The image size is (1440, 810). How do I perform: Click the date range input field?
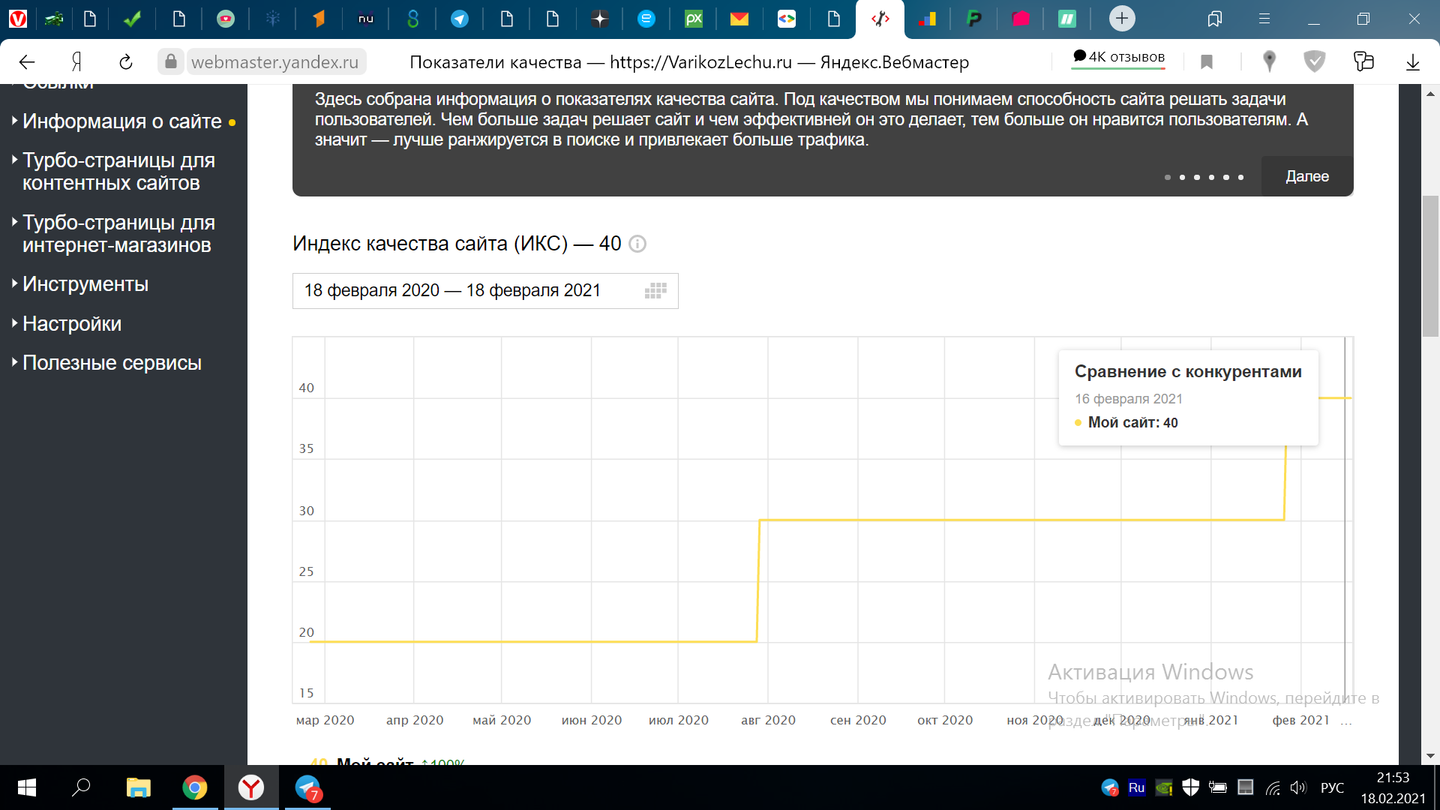click(x=465, y=291)
